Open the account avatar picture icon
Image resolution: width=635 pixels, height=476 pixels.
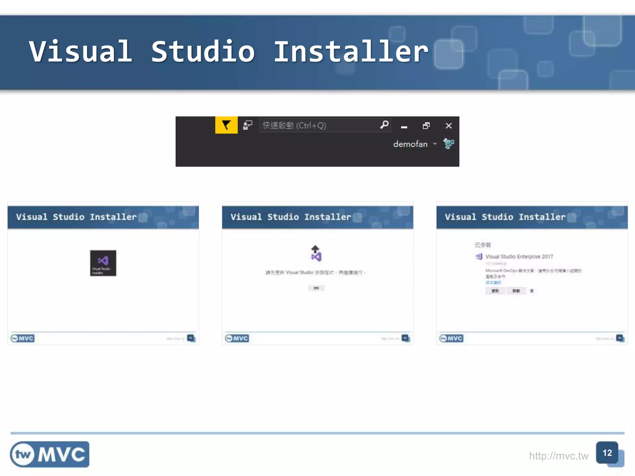coord(449,143)
